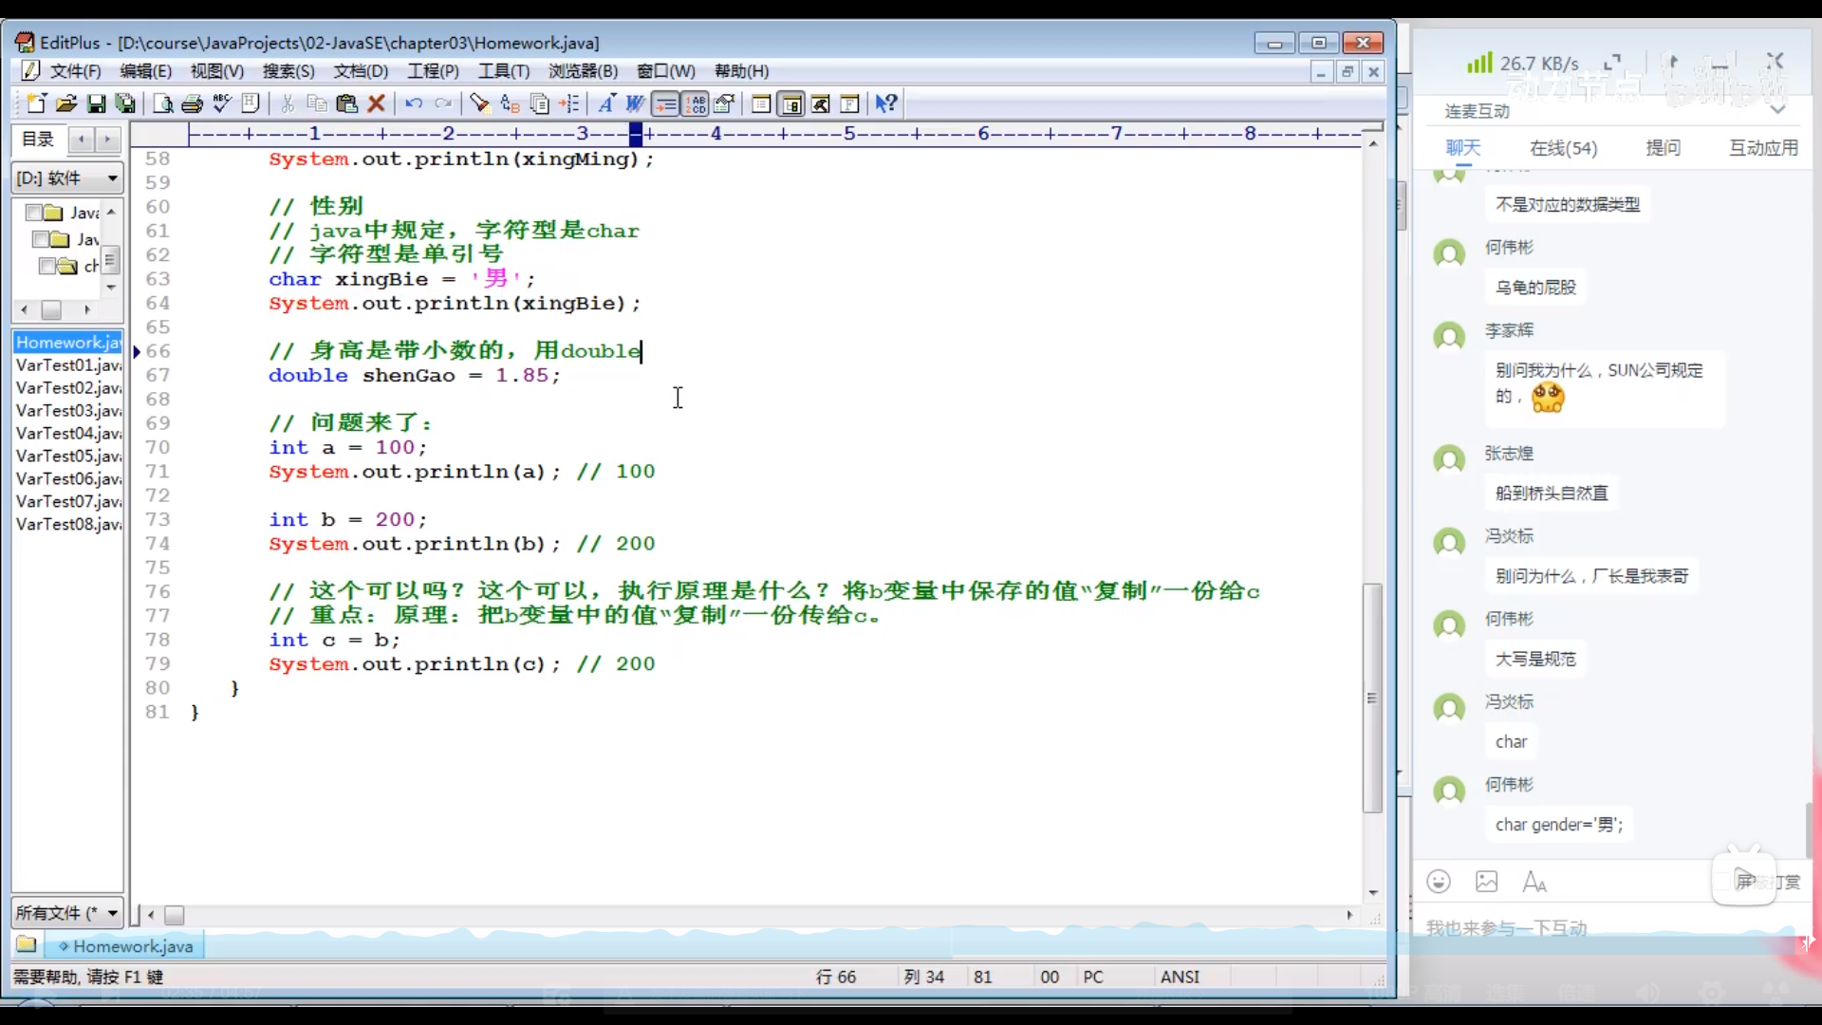Image resolution: width=1822 pixels, height=1025 pixels.
Task: Click the Paste clipboard icon
Action: [346, 103]
